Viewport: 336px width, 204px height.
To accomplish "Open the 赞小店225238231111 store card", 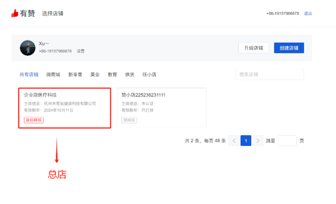I will click(x=162, y=108).
